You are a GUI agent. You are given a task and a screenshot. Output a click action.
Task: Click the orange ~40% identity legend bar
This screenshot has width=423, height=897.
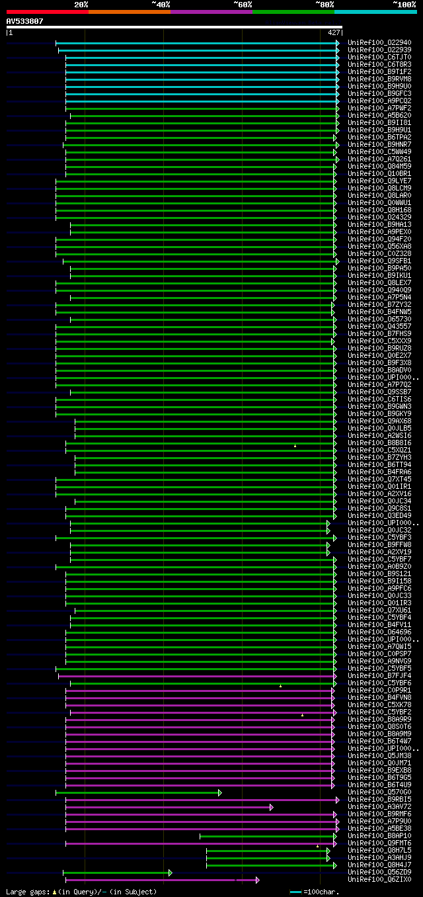[x=130, y=11]
